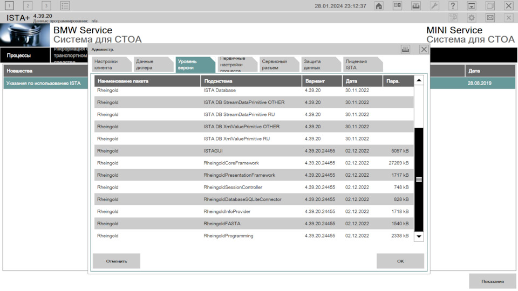Open the Сервисный разъем tab

(279, 64)
